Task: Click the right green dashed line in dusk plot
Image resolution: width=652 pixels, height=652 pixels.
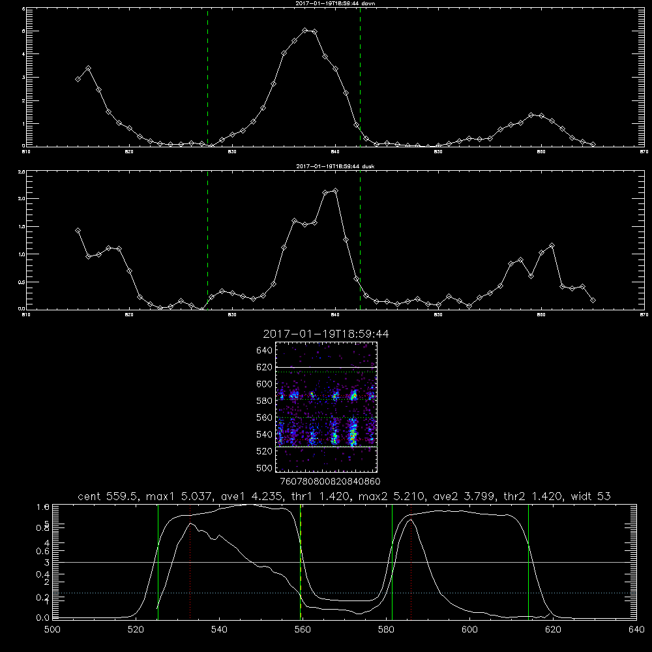Action: [x=360, y=240]
